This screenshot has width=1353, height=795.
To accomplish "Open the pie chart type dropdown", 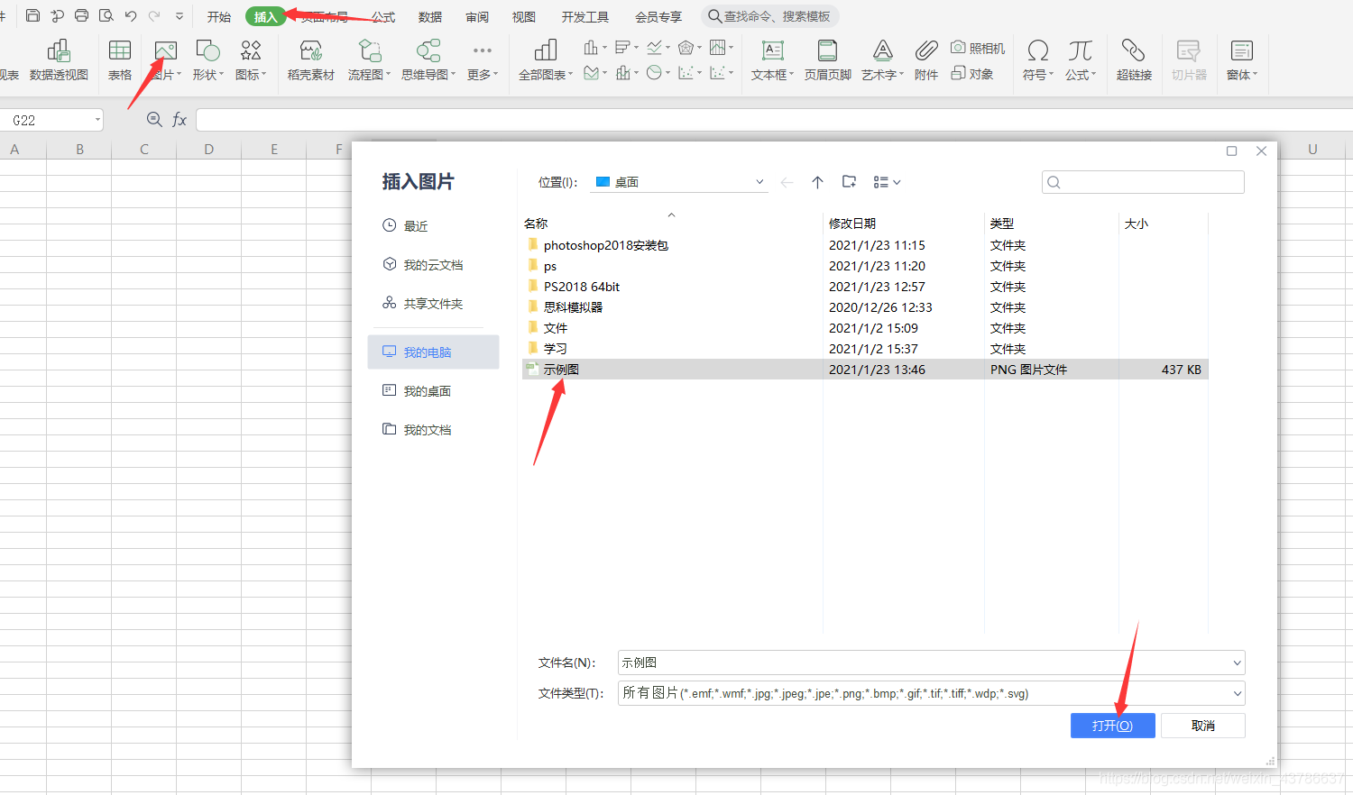I will pyautogui.click(x=658, y=73).
